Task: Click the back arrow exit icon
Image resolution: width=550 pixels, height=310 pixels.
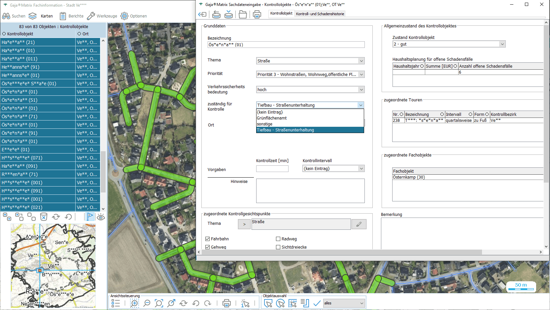Action: coord(202,15)
